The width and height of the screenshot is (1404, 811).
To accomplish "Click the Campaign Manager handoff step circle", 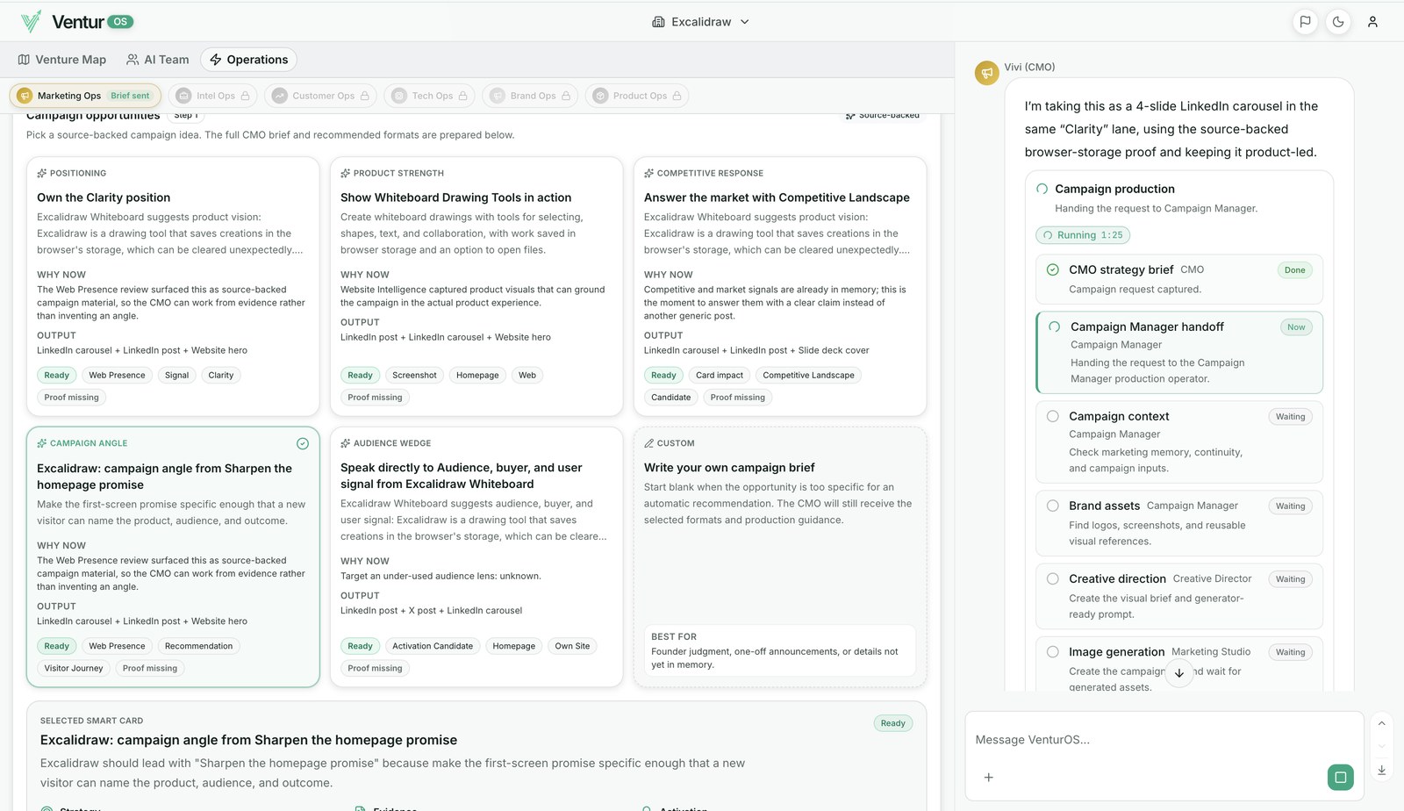I will pyautogui.click(x=1055, y=327).
